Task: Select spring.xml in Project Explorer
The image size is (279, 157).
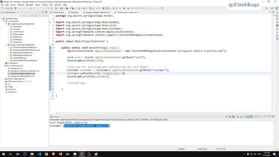Action: coord(12,92)
